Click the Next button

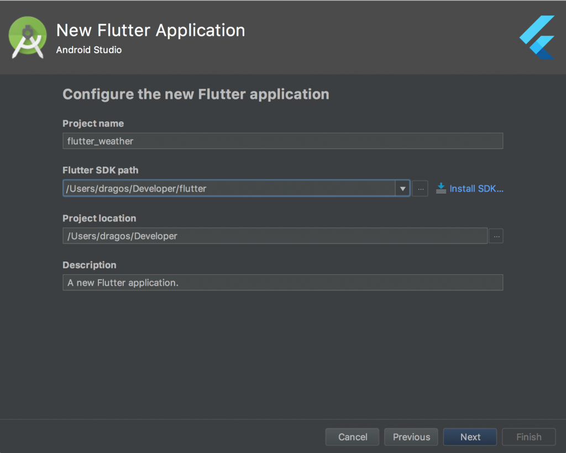click(x=470, y=436)
